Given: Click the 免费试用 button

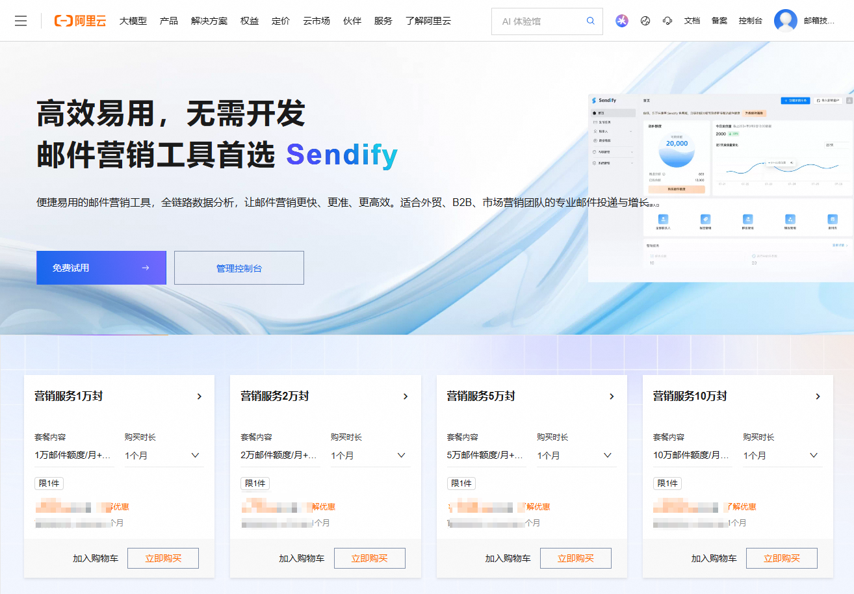Looking at the screenshot, I should point(101,268).
